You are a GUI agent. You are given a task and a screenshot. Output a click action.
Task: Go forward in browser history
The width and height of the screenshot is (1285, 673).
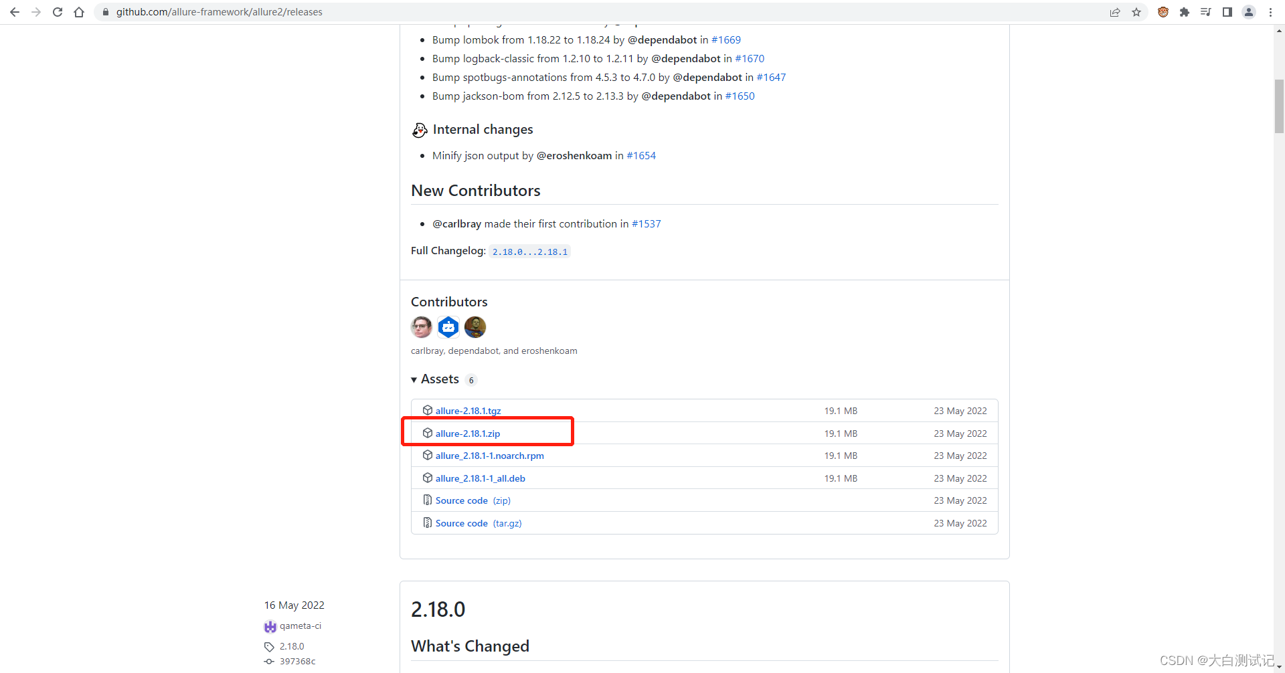click(36, 12)
